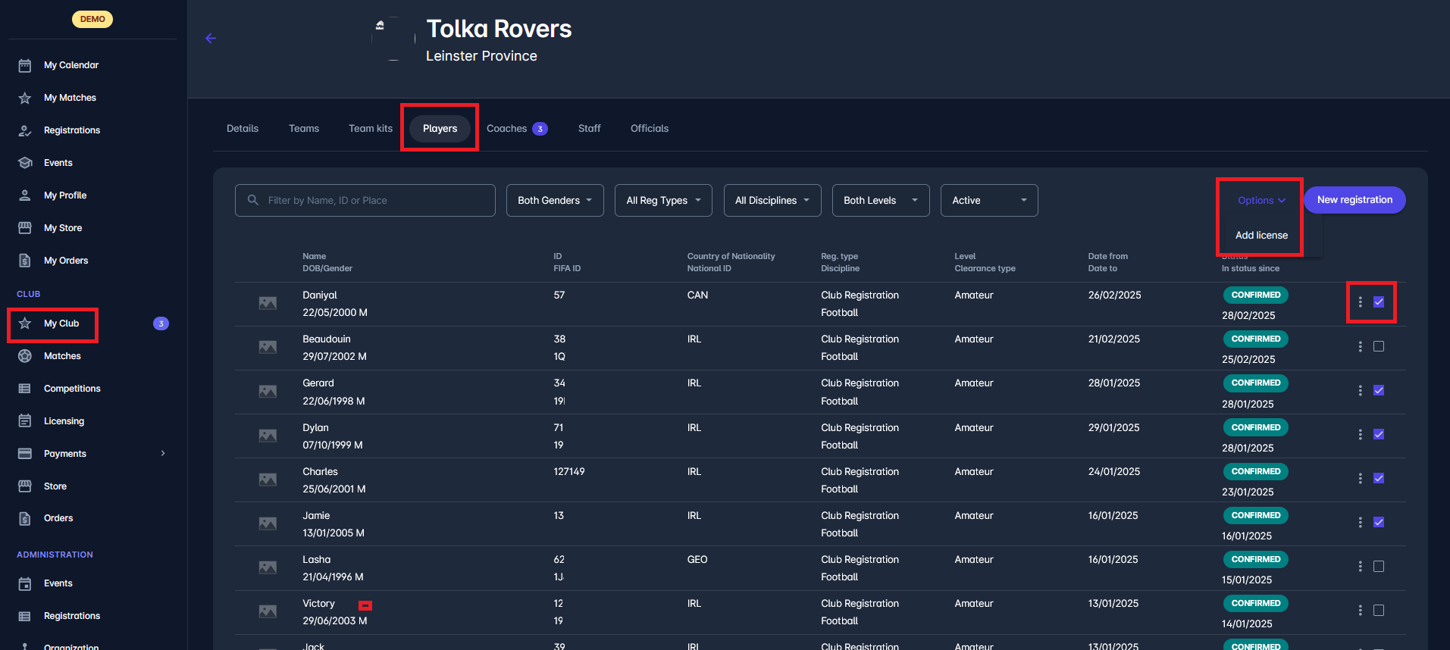Choose Add license from the Options menu

tap(1261, 236)
